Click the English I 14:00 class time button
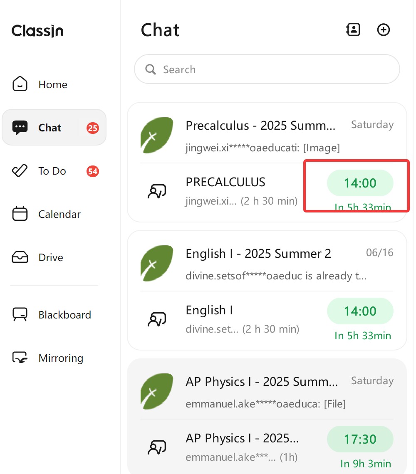The image size is (416, 474). coord(360,311)
